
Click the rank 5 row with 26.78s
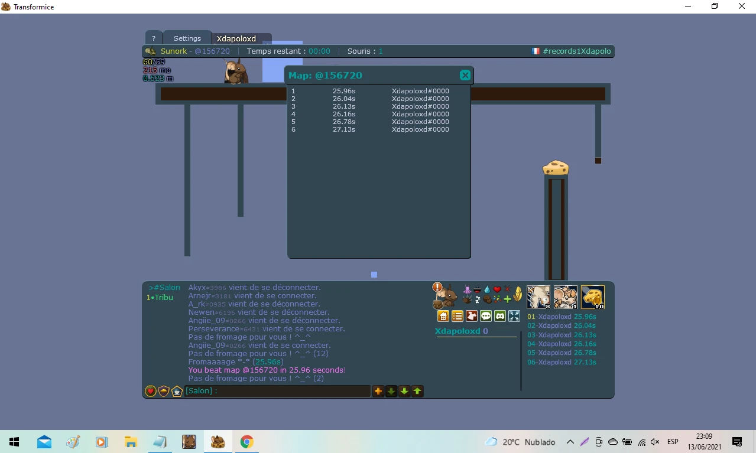pos(370,122)
